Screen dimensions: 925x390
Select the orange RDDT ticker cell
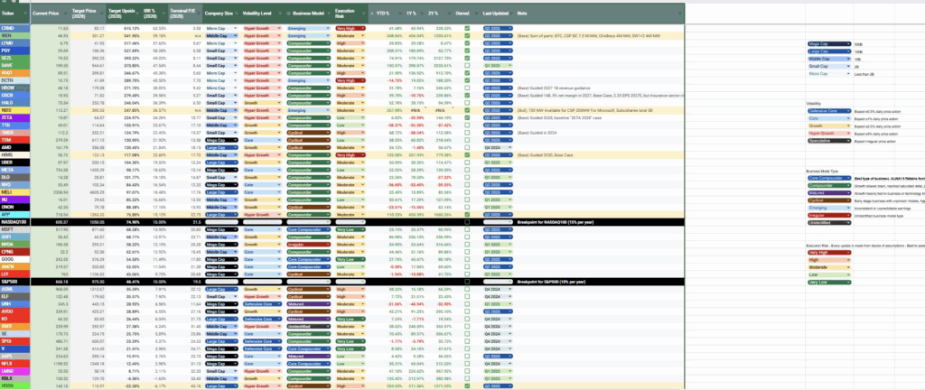pos(14,72)
